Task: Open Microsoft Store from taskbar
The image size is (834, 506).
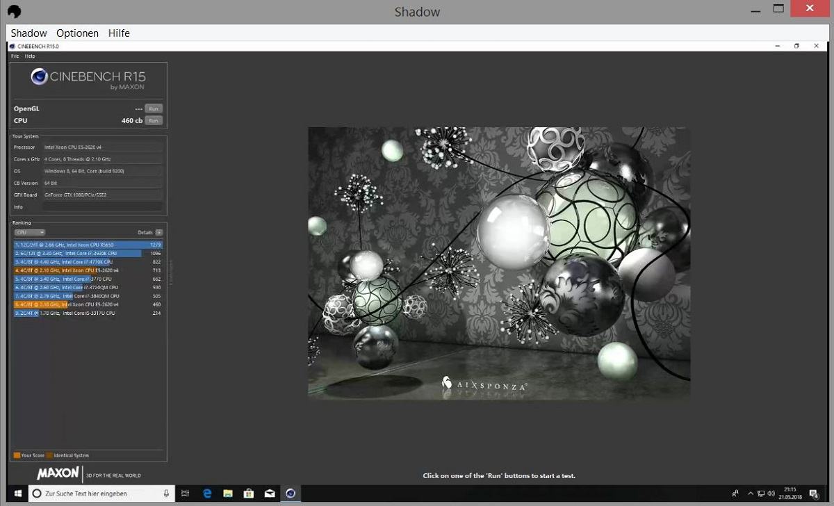Action: tap(249, 493)
